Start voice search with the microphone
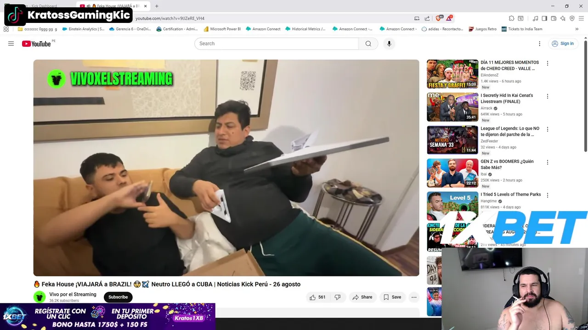This screenshot has width=588, height=330. 389,44
